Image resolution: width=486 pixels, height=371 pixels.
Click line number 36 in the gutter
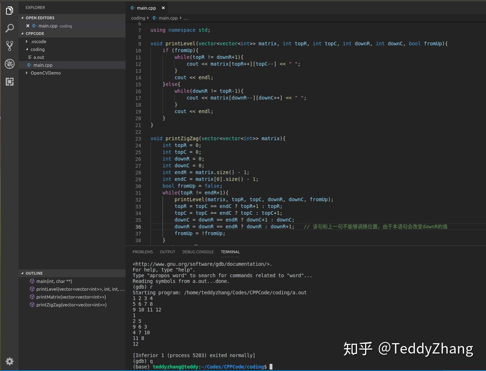[138, 227]
